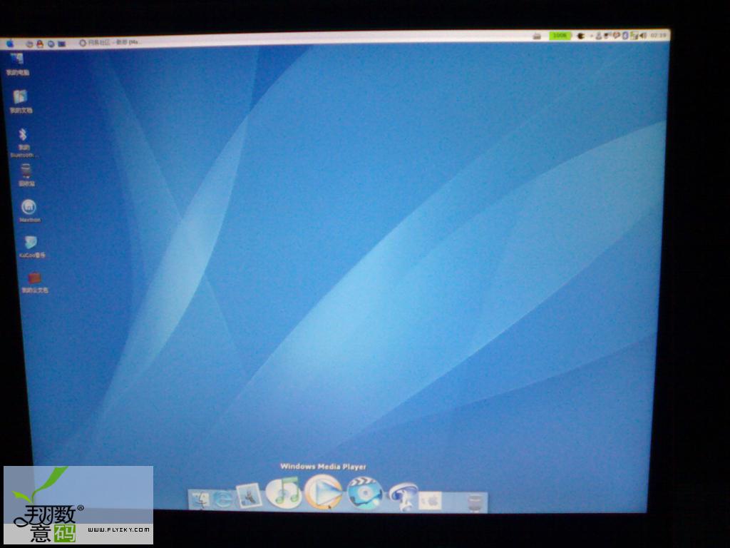The width and height of the screenshot is (730, 548).
Task: Click the printer-like icon in menu bar
Action: (537, 36)
